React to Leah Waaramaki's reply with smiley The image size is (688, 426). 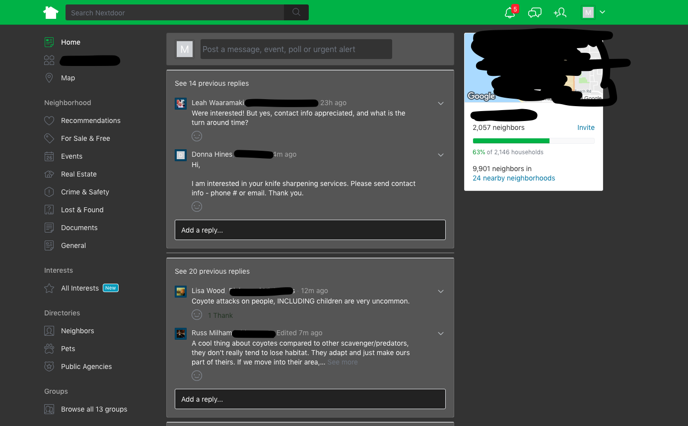197,136
